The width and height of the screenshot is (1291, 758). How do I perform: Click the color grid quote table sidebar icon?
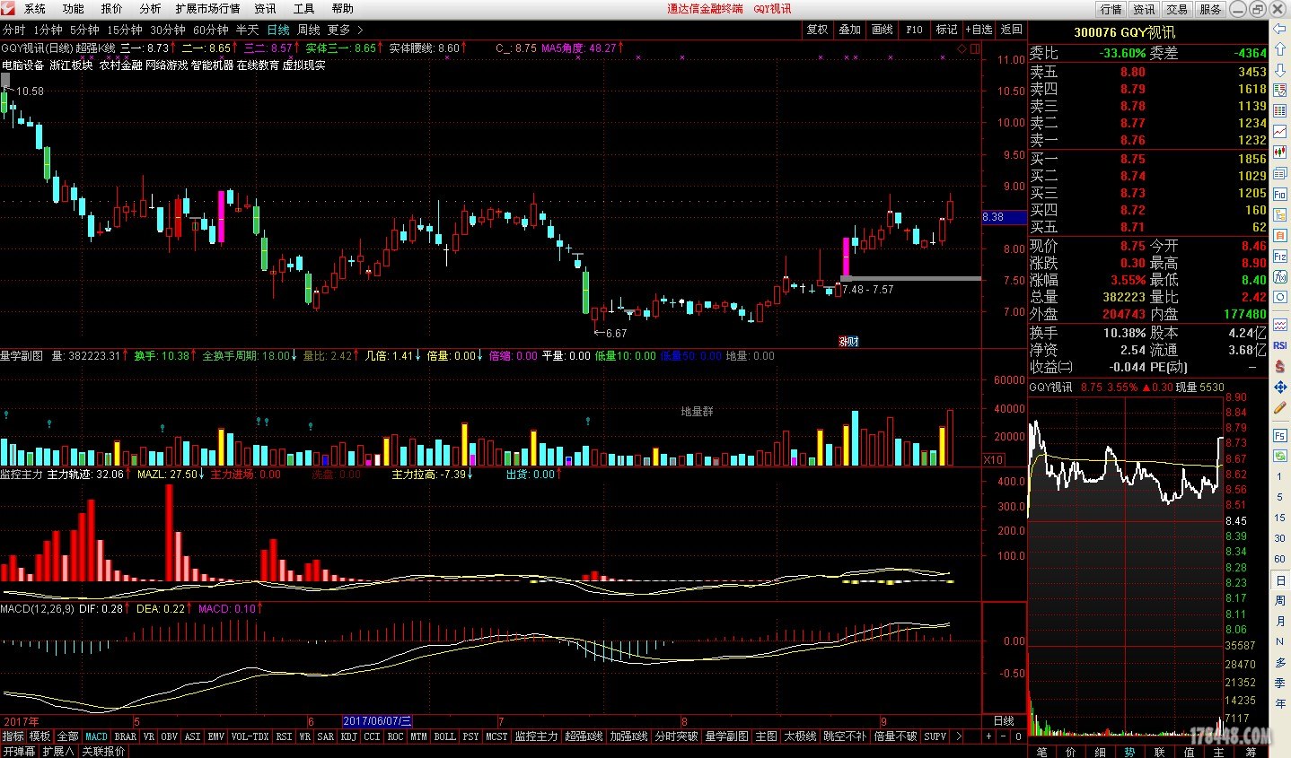point(1280,110)
